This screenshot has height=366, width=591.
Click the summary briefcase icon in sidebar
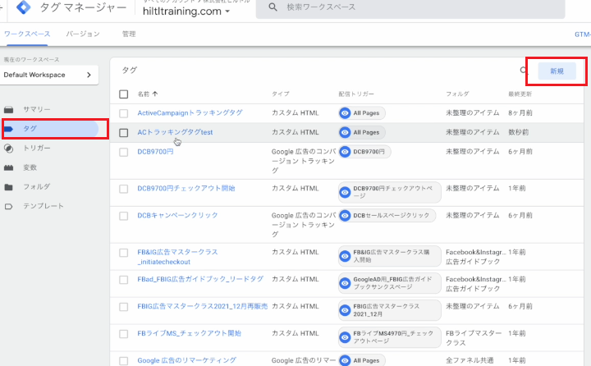click(x=9, y=110)
